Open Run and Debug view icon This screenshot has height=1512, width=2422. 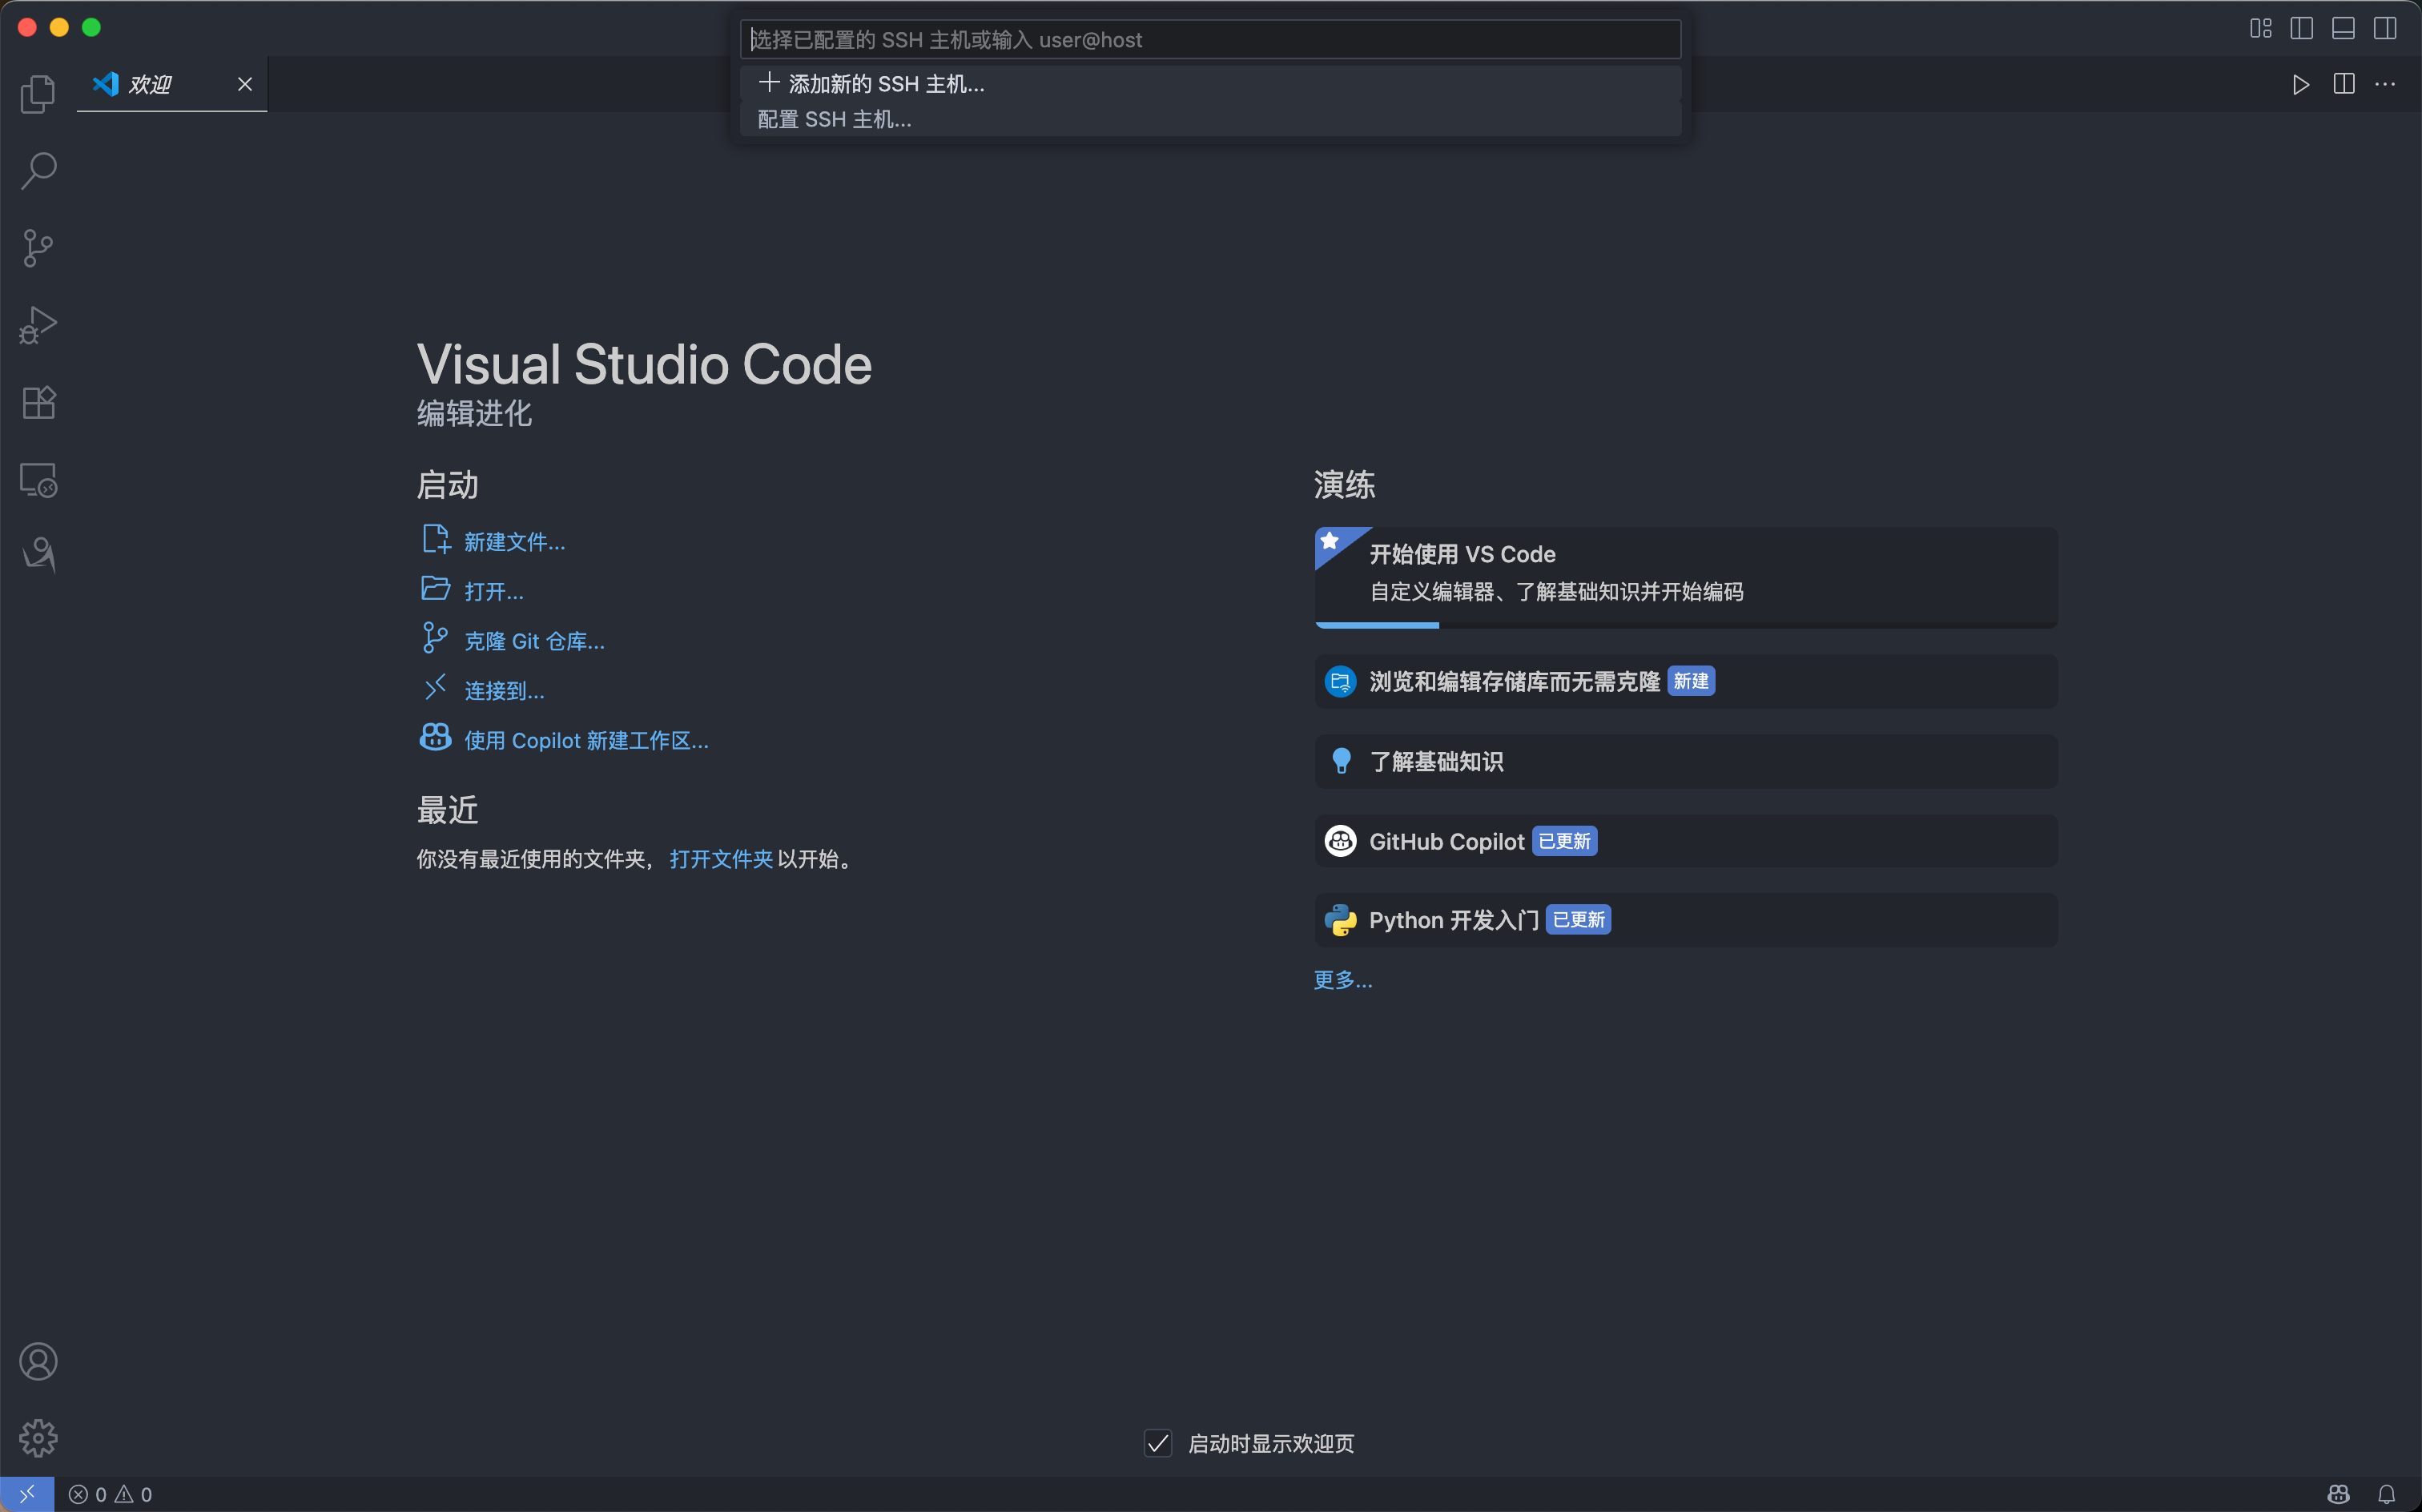[38, 325]
